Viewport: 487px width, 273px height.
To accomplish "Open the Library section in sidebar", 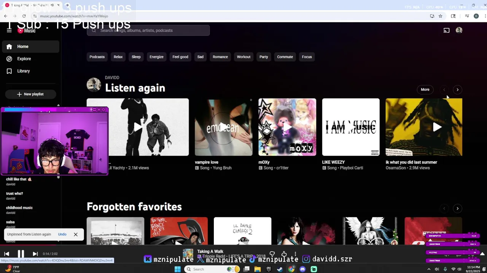I will point(30,71).
